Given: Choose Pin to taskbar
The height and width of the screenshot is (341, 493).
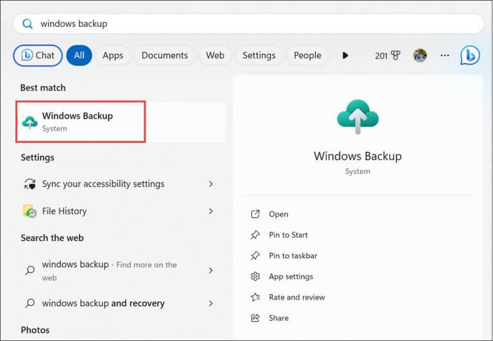Looking at the screenshot, I should tap(293, 256).
